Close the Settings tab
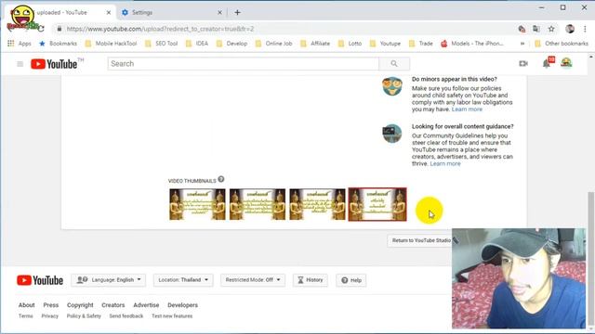595x334 pixels. pos(219,12)
